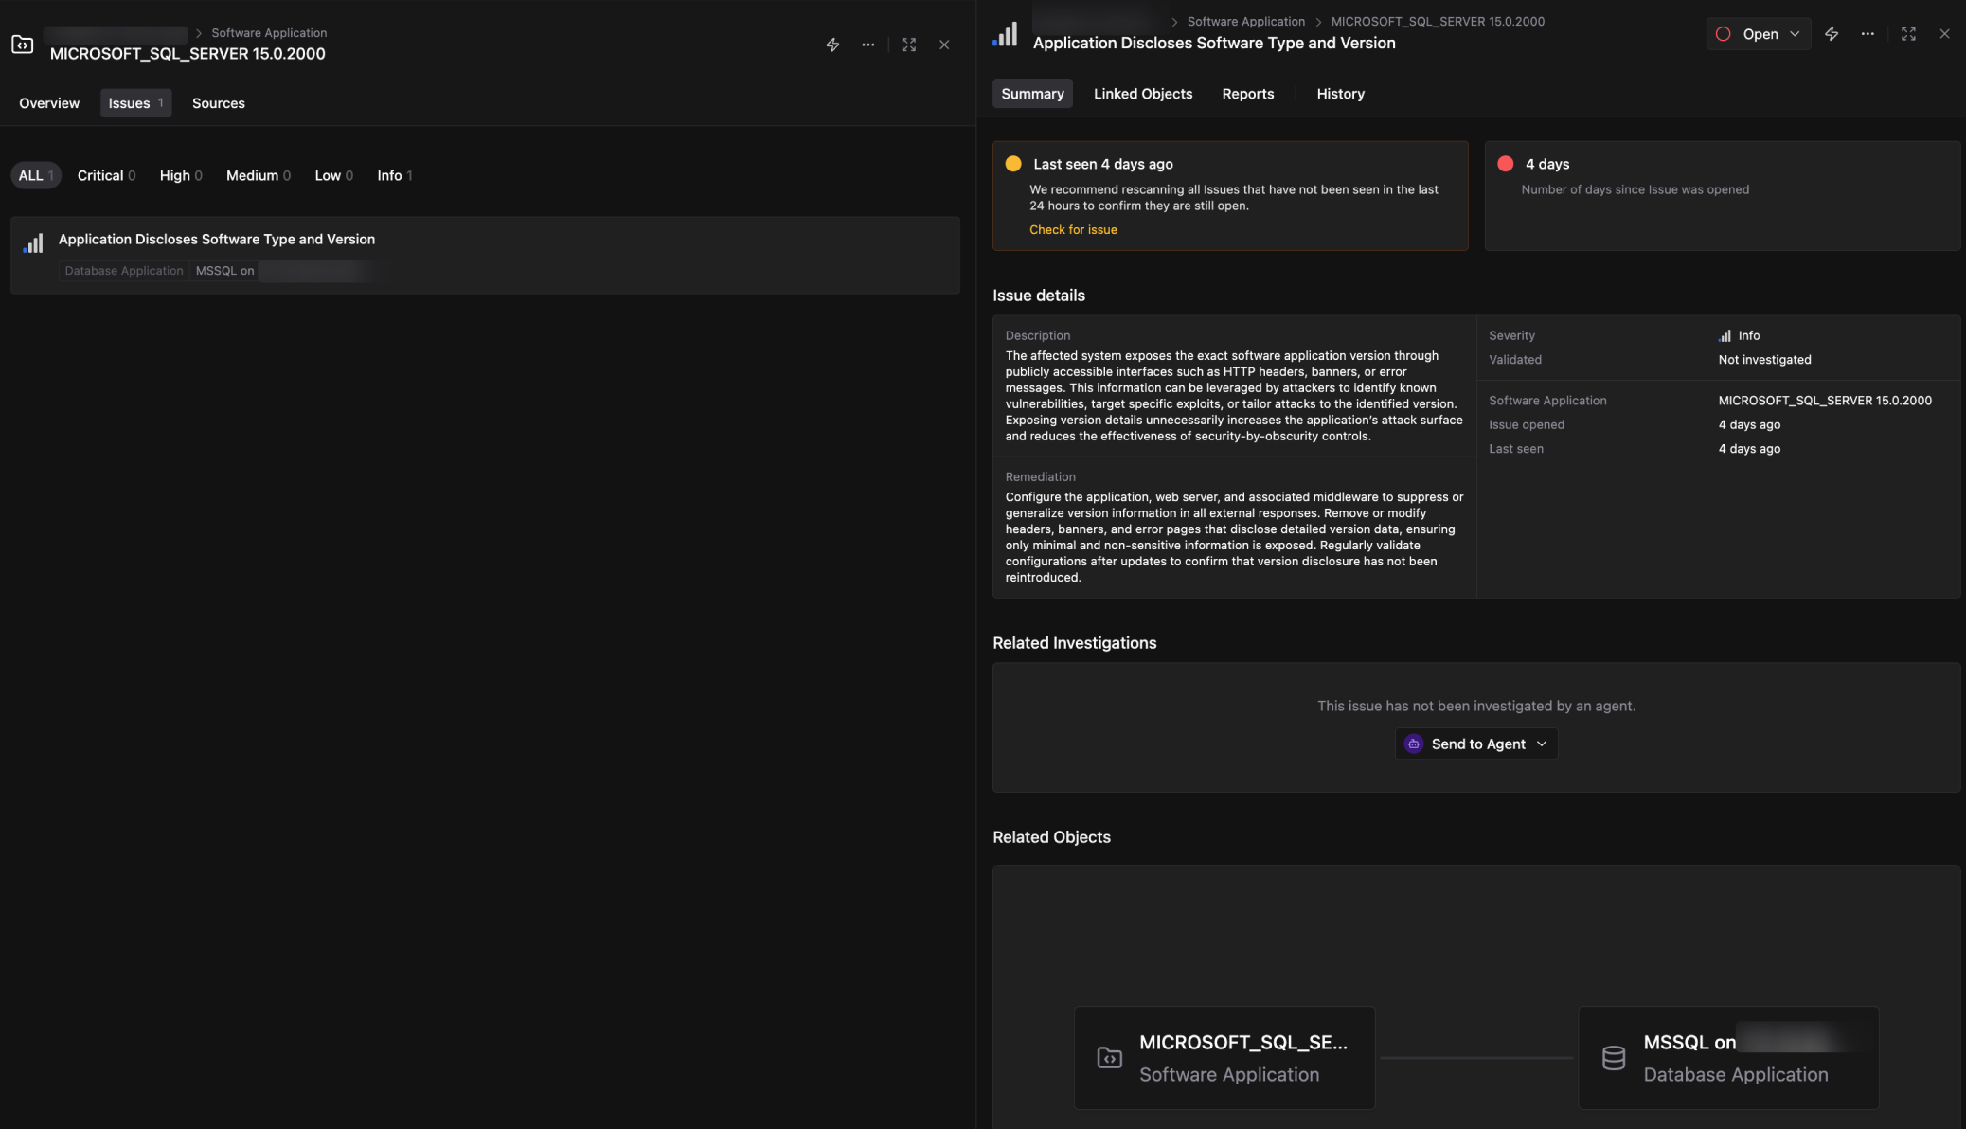Click Software Application breadcrumb in left panel
Image resolution: width=1966 pixels, height=1129 pixels.
point(269,33)
